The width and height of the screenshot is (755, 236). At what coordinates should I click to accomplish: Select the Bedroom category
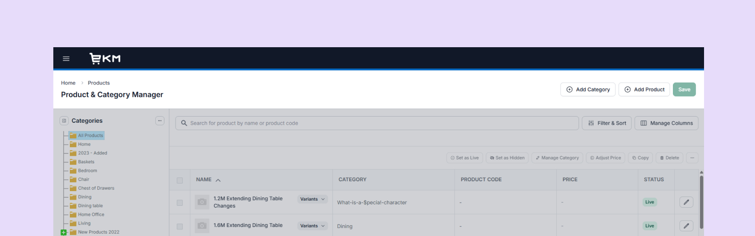84,171
